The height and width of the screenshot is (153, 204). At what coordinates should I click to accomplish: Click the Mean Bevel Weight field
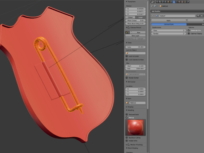click(x=136, y=23)
